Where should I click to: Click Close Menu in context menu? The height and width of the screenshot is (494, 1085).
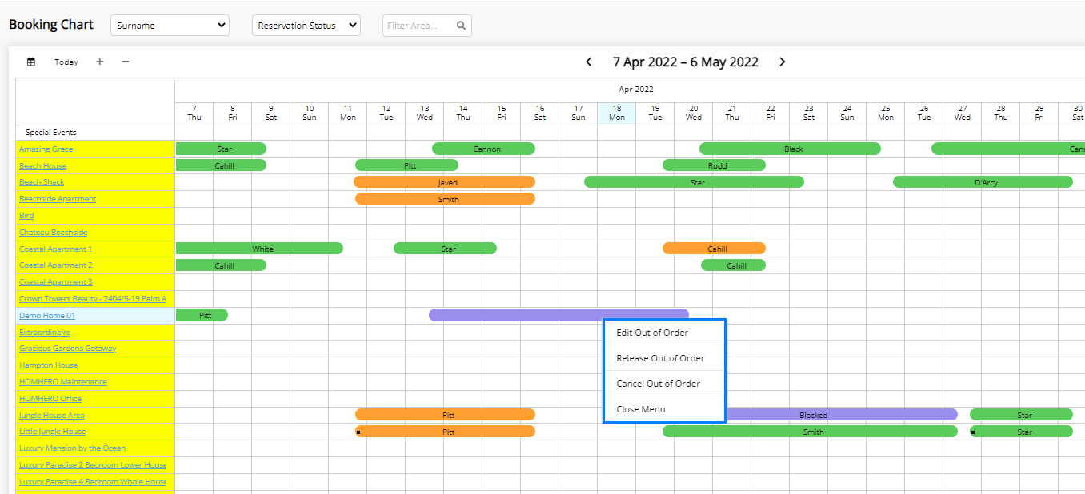click(640, 409)
